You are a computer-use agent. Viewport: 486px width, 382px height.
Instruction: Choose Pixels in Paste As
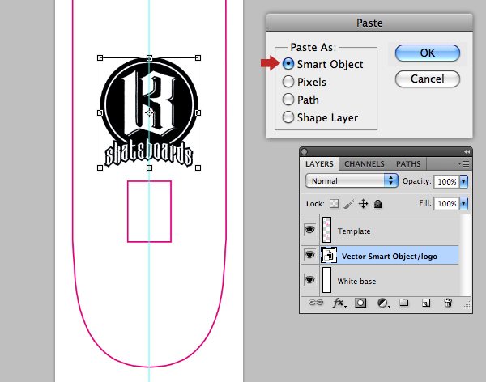(288, 82)
